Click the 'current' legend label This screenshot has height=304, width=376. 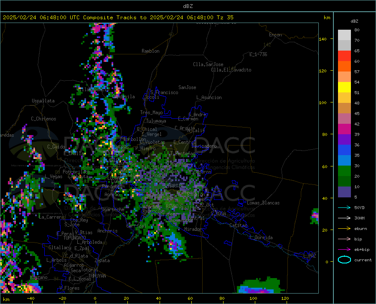(363, 260)
